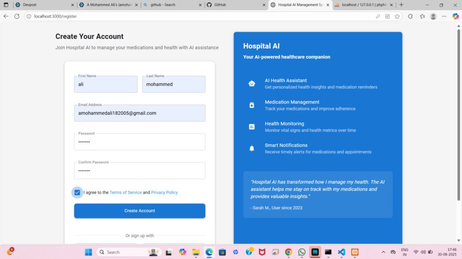Screen dimensions: 462x259
Task: Open Edge settings and more menu
Action: [444, 17]
